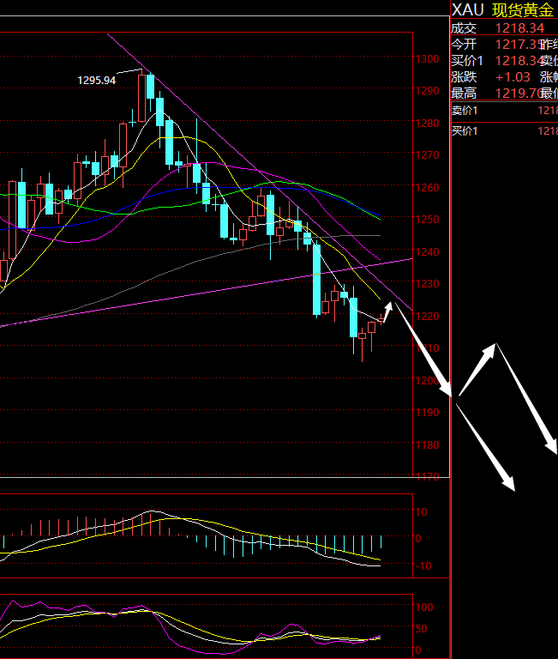This screenshot has width=558, height=659.
Task: Click the 1240 price axis label
Action: pyautogui.click(x=428, y=251)
